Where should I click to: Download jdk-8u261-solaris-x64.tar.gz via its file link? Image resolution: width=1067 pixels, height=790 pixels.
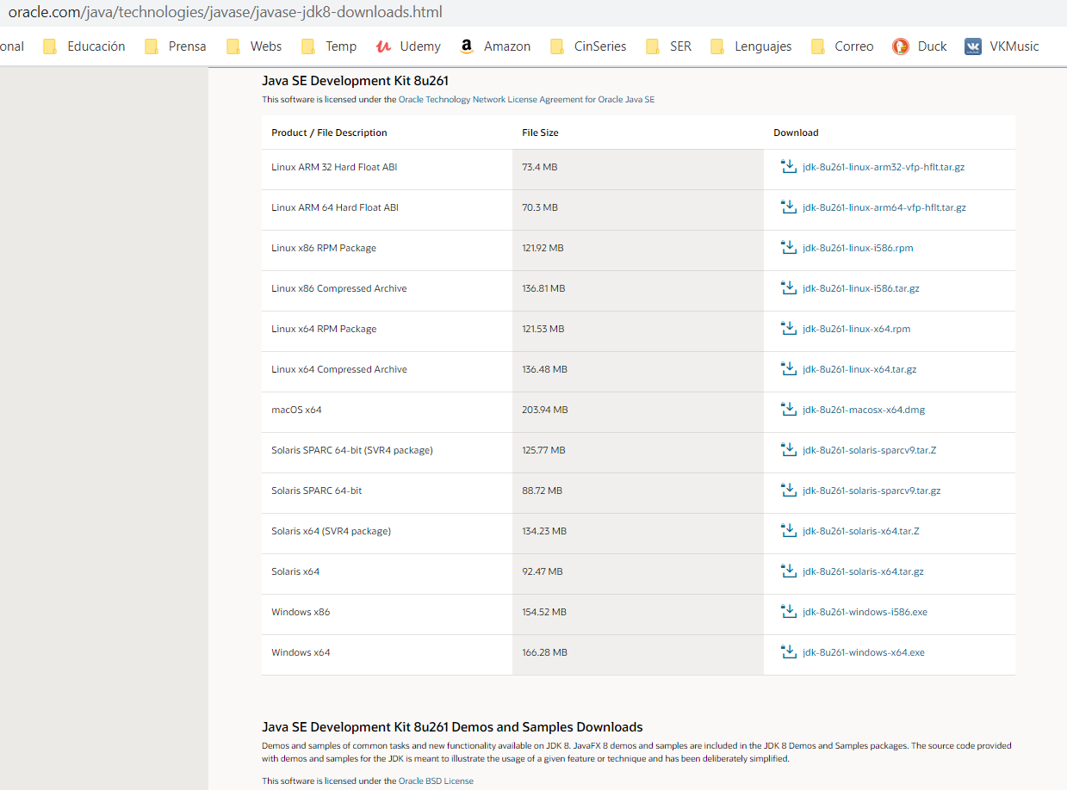(862, 571)
